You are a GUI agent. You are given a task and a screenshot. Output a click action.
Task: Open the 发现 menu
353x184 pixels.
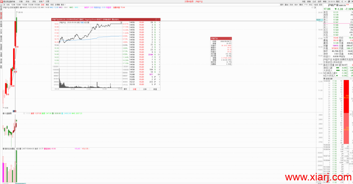[x=41, y=1]
